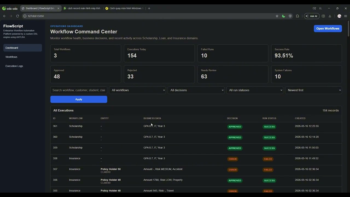Click the Approved 48 card
This screenshot has width=350, height=197.
(x=86, y=74)
